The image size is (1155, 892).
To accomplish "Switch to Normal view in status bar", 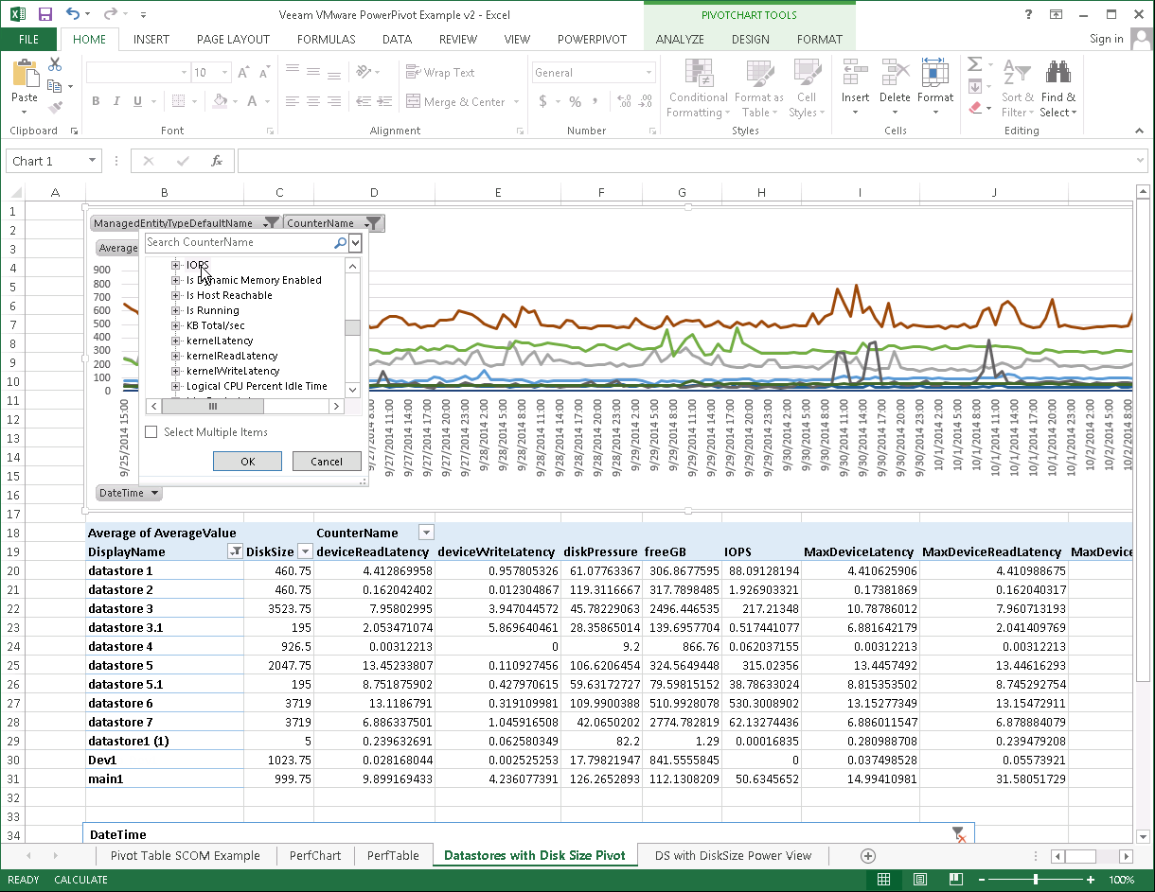I will (883, 880).
